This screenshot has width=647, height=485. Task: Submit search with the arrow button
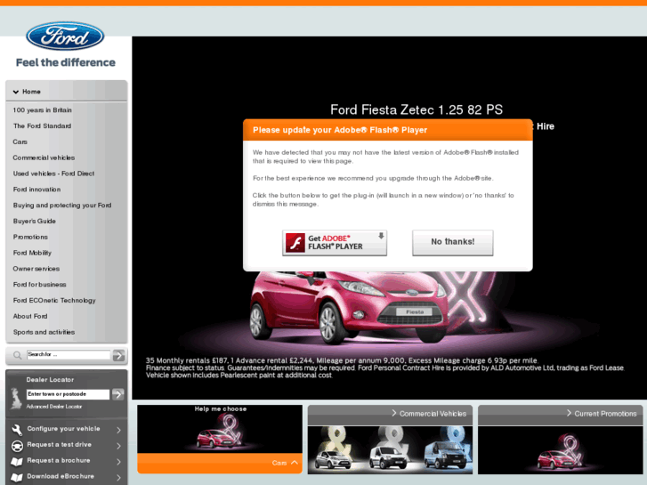119,355
